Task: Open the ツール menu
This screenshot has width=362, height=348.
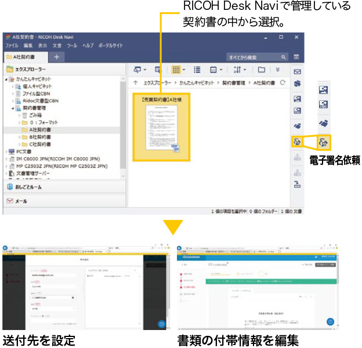Action: [72, 45]
